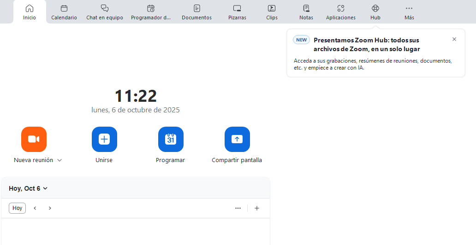This screenshot has height=245, width=476.
Task: Click the Compartir pantalla icon
Action: 237,139
